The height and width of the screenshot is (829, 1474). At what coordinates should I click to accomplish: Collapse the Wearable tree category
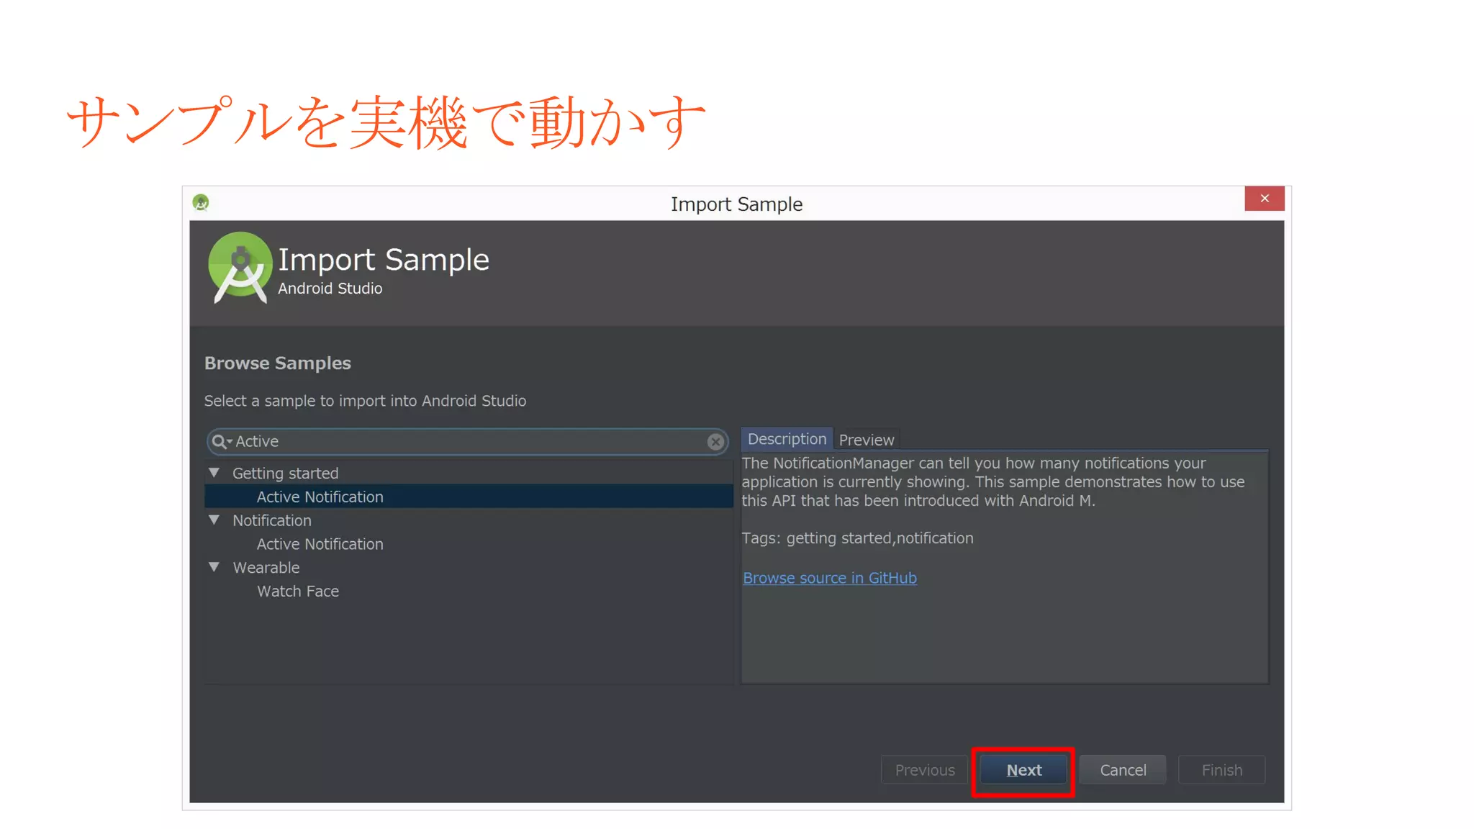tap(214, 567)
